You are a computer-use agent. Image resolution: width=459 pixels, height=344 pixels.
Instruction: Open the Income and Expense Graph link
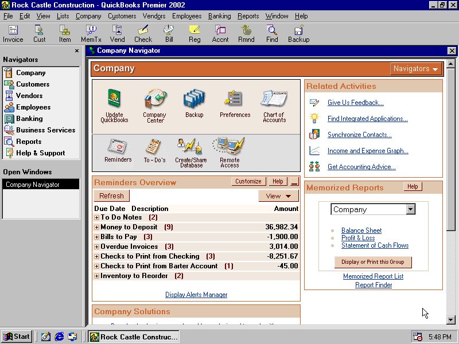pos(368,151)
